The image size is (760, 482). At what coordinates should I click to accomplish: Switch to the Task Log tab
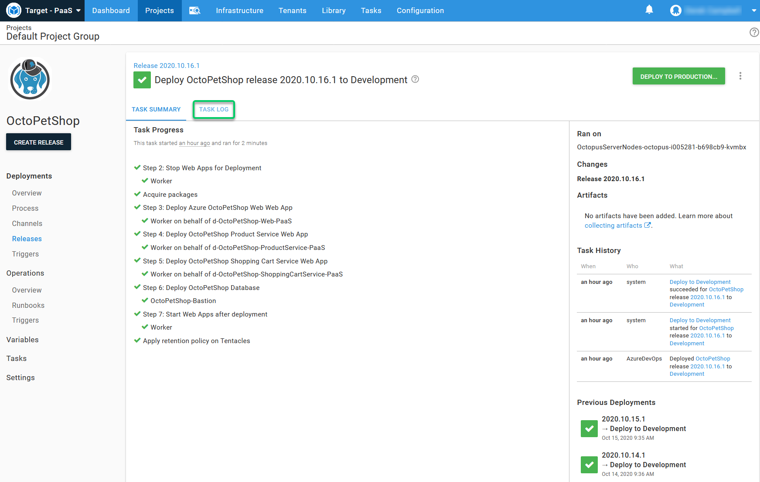[214, 109]
